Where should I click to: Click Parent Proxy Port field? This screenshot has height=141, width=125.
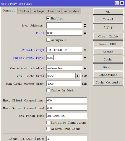[64, 58]
